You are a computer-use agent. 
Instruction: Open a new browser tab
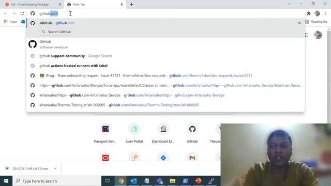[x=131, y=5]
